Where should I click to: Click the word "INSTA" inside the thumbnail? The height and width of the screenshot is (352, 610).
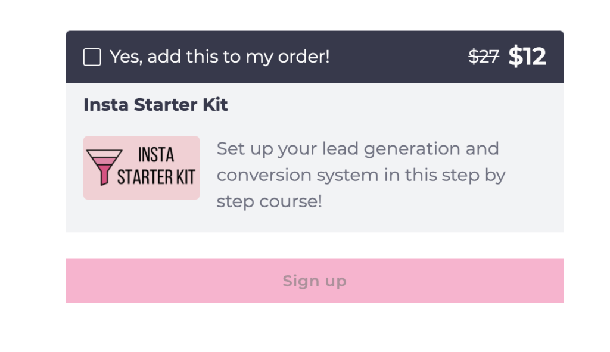click(x=156, y=155)
